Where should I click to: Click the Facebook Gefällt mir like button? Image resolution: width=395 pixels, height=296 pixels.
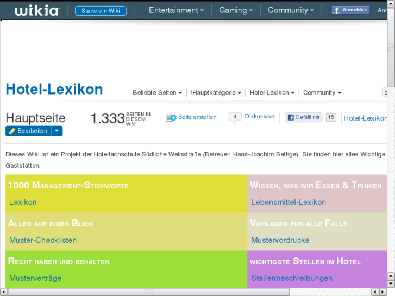(x=304, y=117)
